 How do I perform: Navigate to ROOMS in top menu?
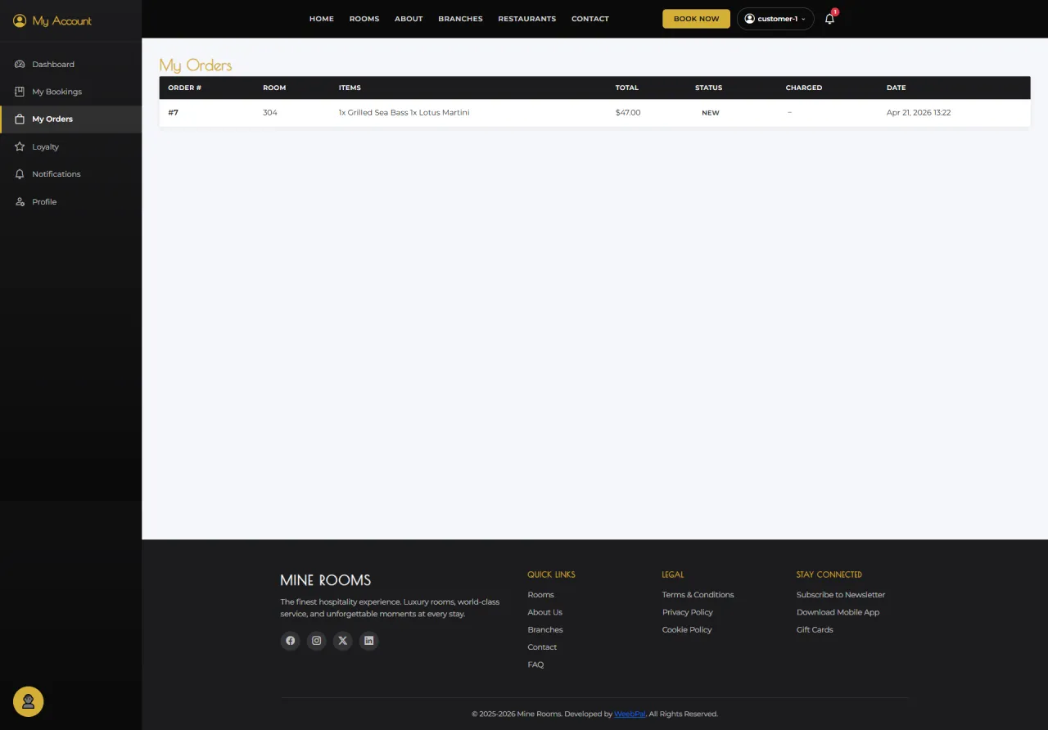coord(364,19)
